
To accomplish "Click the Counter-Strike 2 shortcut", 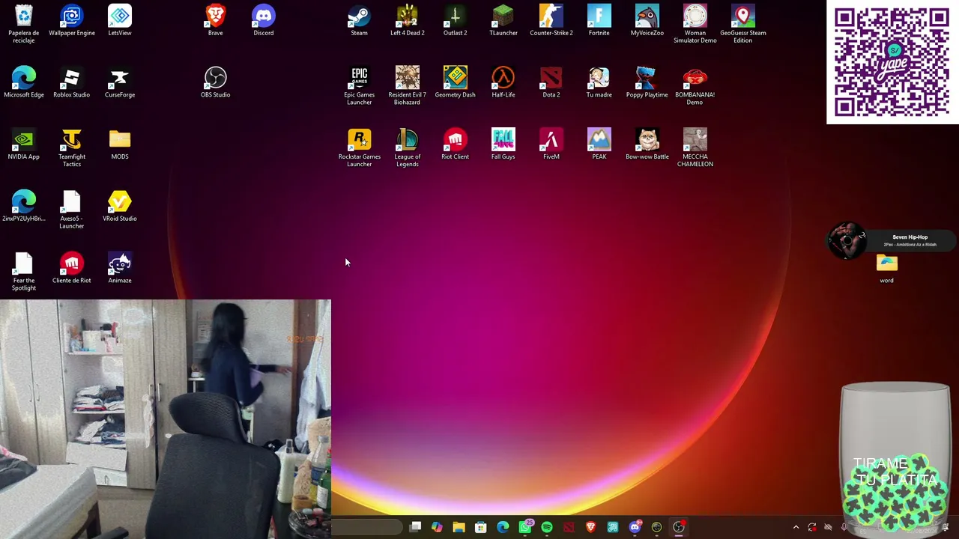I will [551, 20].
